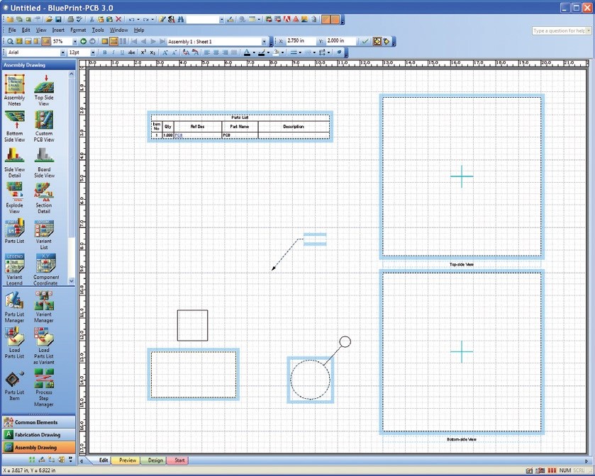595x476 pixels.
Task: Toggle align text left
Action: pos(207,52)
